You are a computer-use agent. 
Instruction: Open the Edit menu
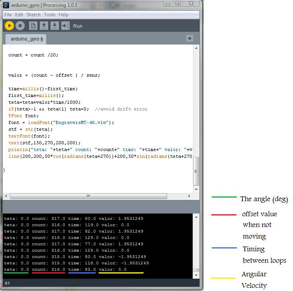point(19,15)
